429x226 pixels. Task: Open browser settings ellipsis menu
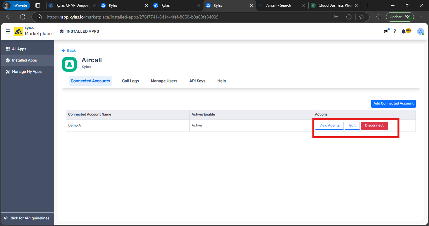(x=421, y=17)
